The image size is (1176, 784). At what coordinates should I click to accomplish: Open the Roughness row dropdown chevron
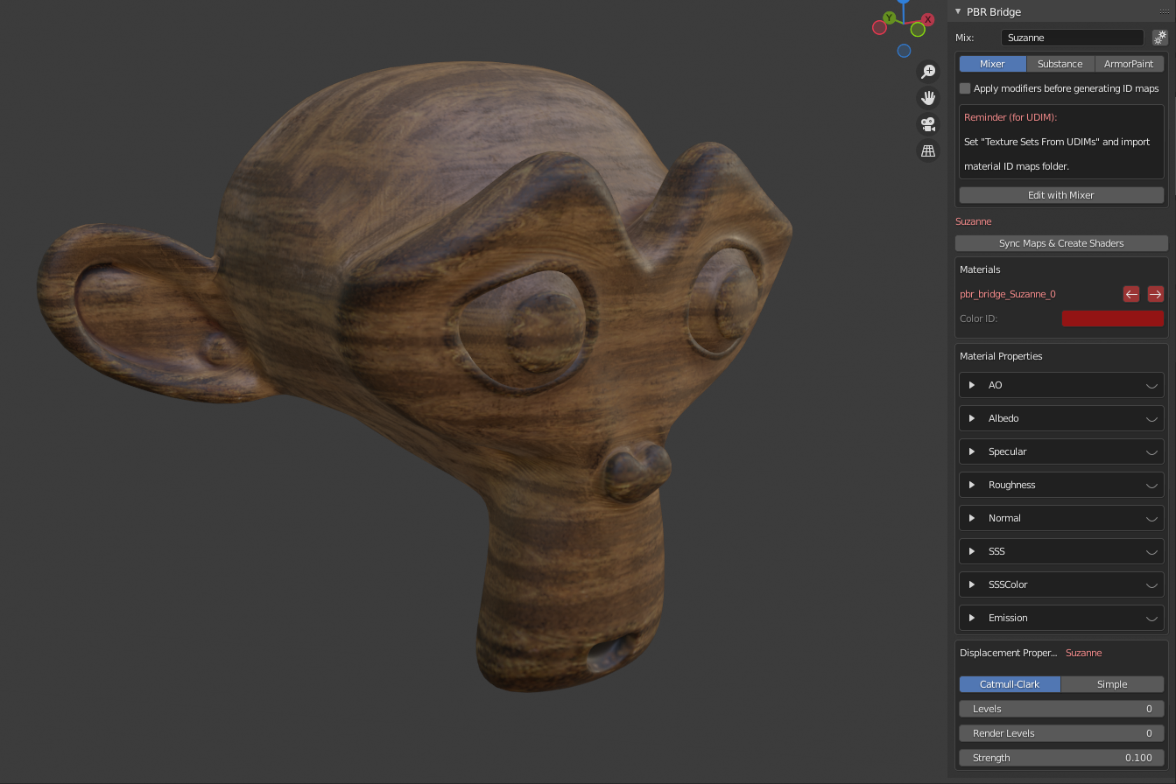point(1151,486)
